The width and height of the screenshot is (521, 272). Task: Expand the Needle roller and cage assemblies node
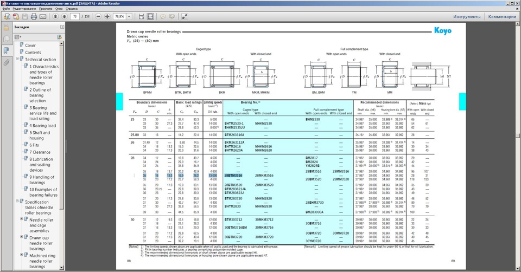(x=22, y=219)
